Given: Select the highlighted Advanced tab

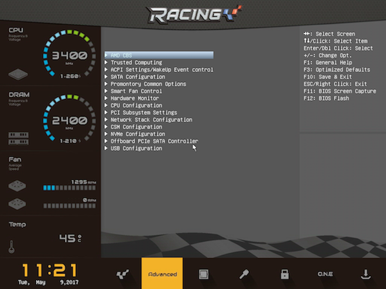Looking at the screenshot, I should tap(162, 274).
